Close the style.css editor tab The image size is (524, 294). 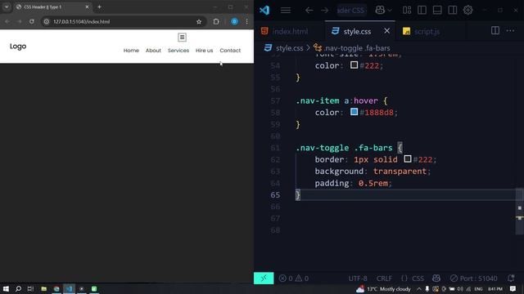click(x=386, y=31)
